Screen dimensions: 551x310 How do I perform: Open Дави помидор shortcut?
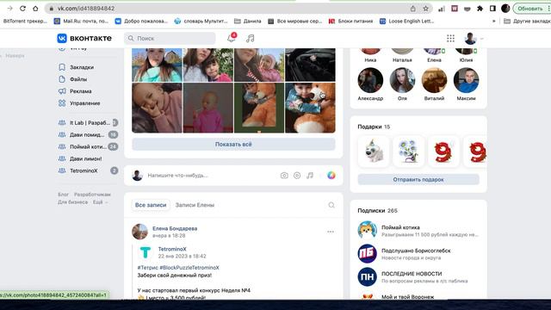pyautogui.click(x=88, y=134)
